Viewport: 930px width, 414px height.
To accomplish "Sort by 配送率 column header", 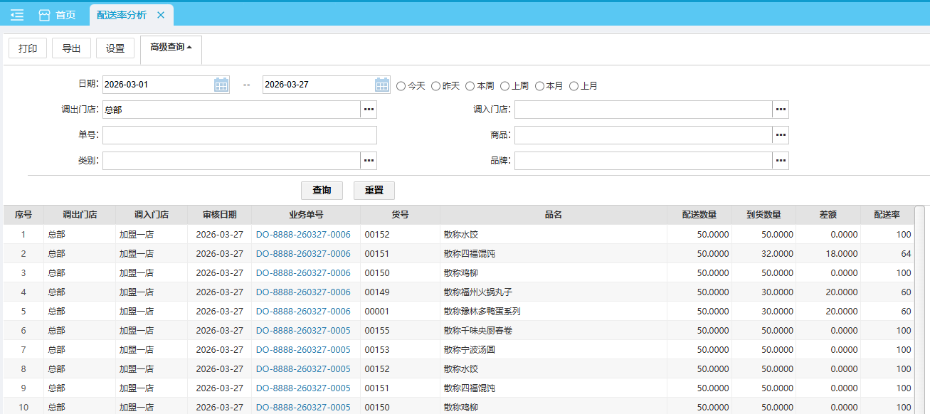I will point(886,215).
